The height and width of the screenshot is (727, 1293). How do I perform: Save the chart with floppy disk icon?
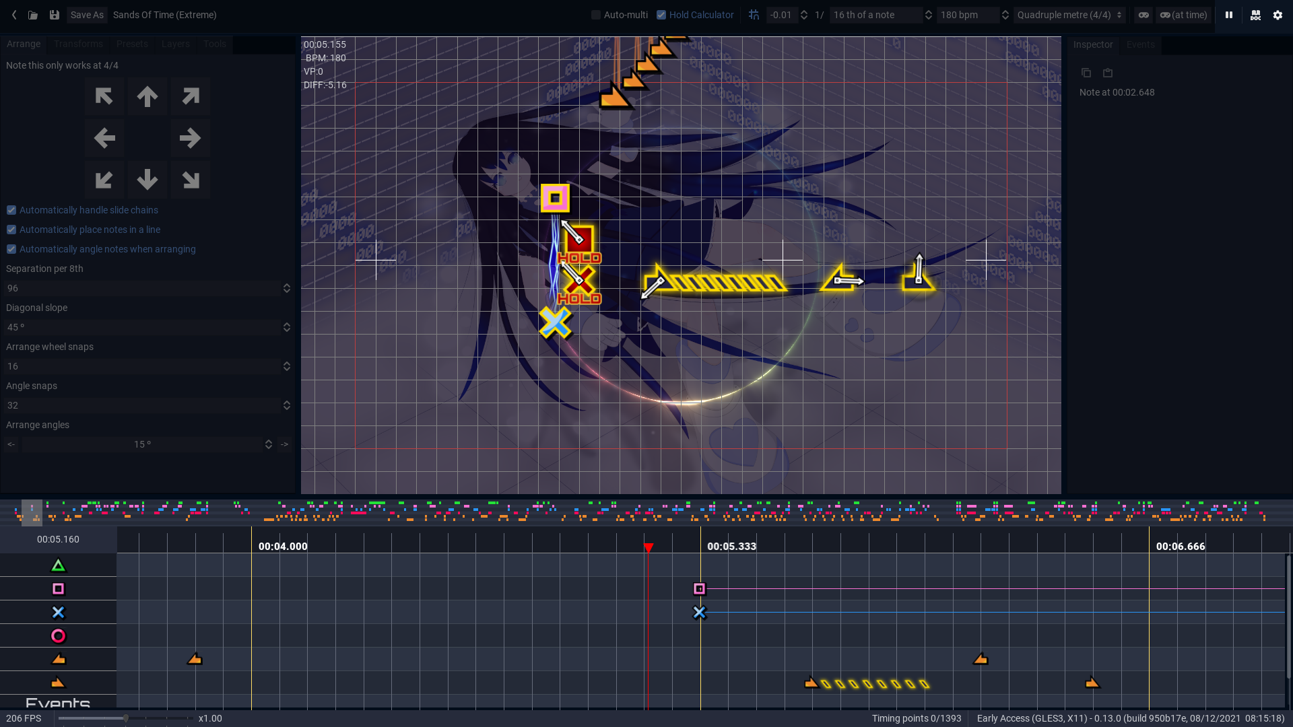pyautogui.click(x=55, y=15)
